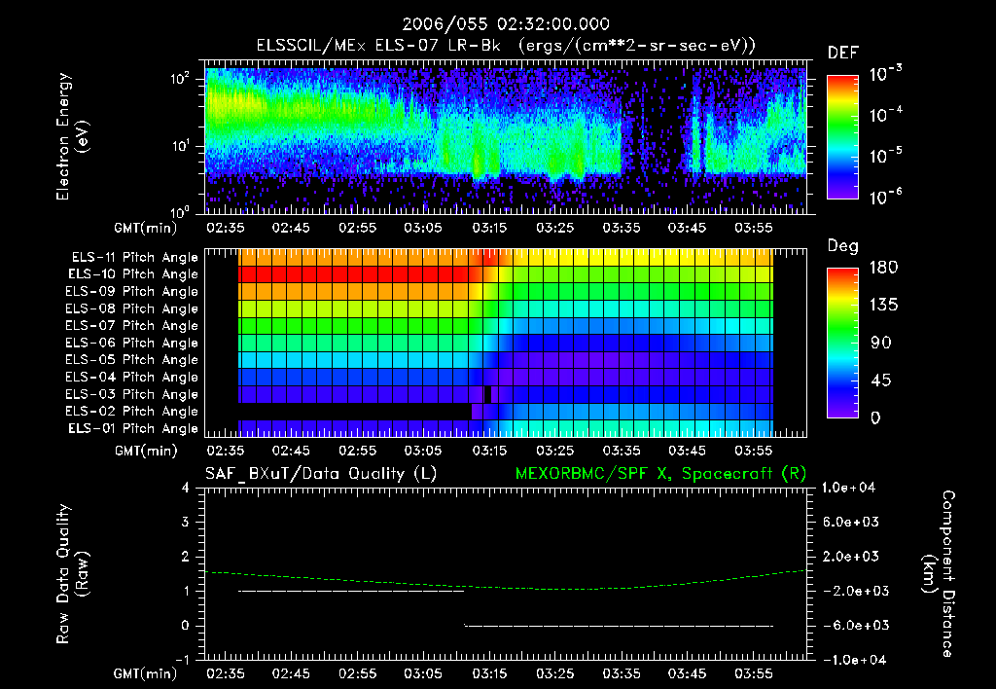Click the plot title "2006/055 02:32:00.000"
Image resolution: width=996 pixels, height=689 pixels.
click(506, 24)
